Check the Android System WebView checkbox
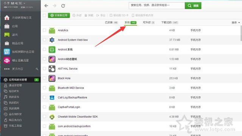 pyautogui.click(x=45, y=40)
